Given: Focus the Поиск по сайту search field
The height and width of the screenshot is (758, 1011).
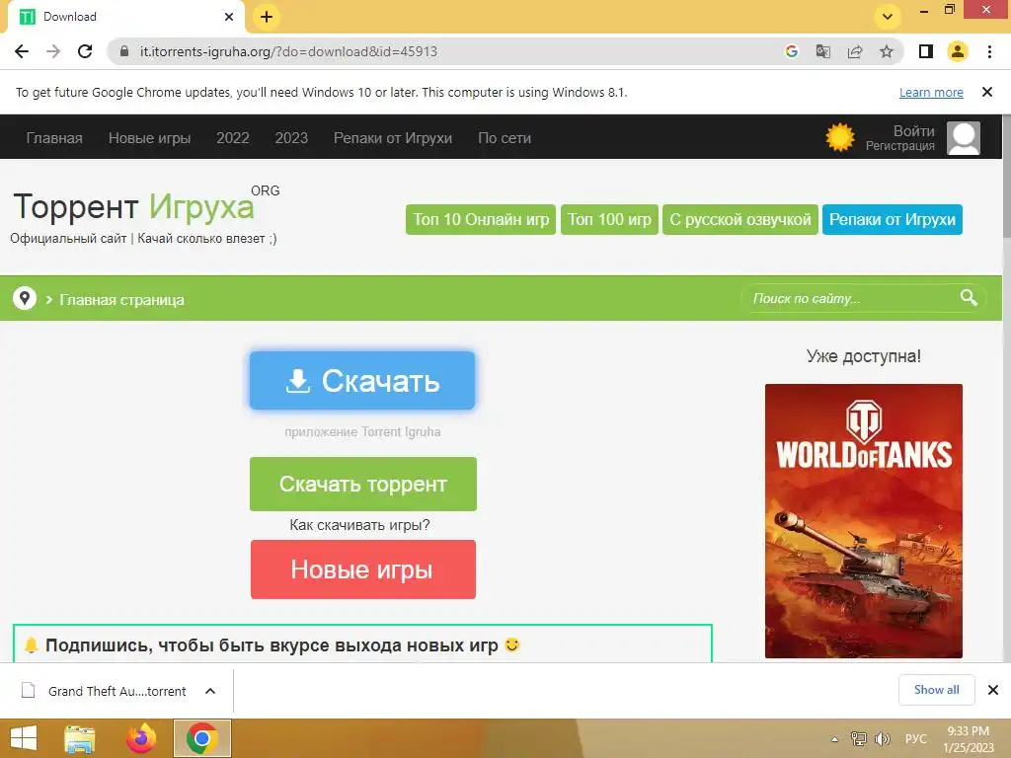Looking at the screenshot, I should point(851,298).
